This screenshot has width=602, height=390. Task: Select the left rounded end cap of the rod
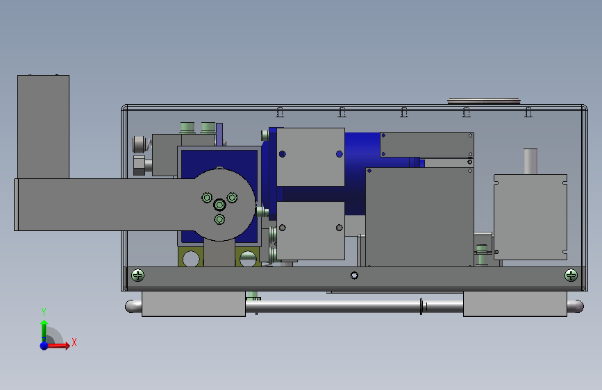pyautogui.click(x=133, y=306)
